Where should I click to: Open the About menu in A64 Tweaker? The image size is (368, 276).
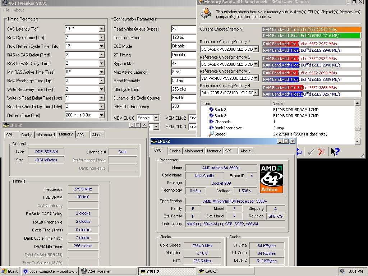[19, 10]
